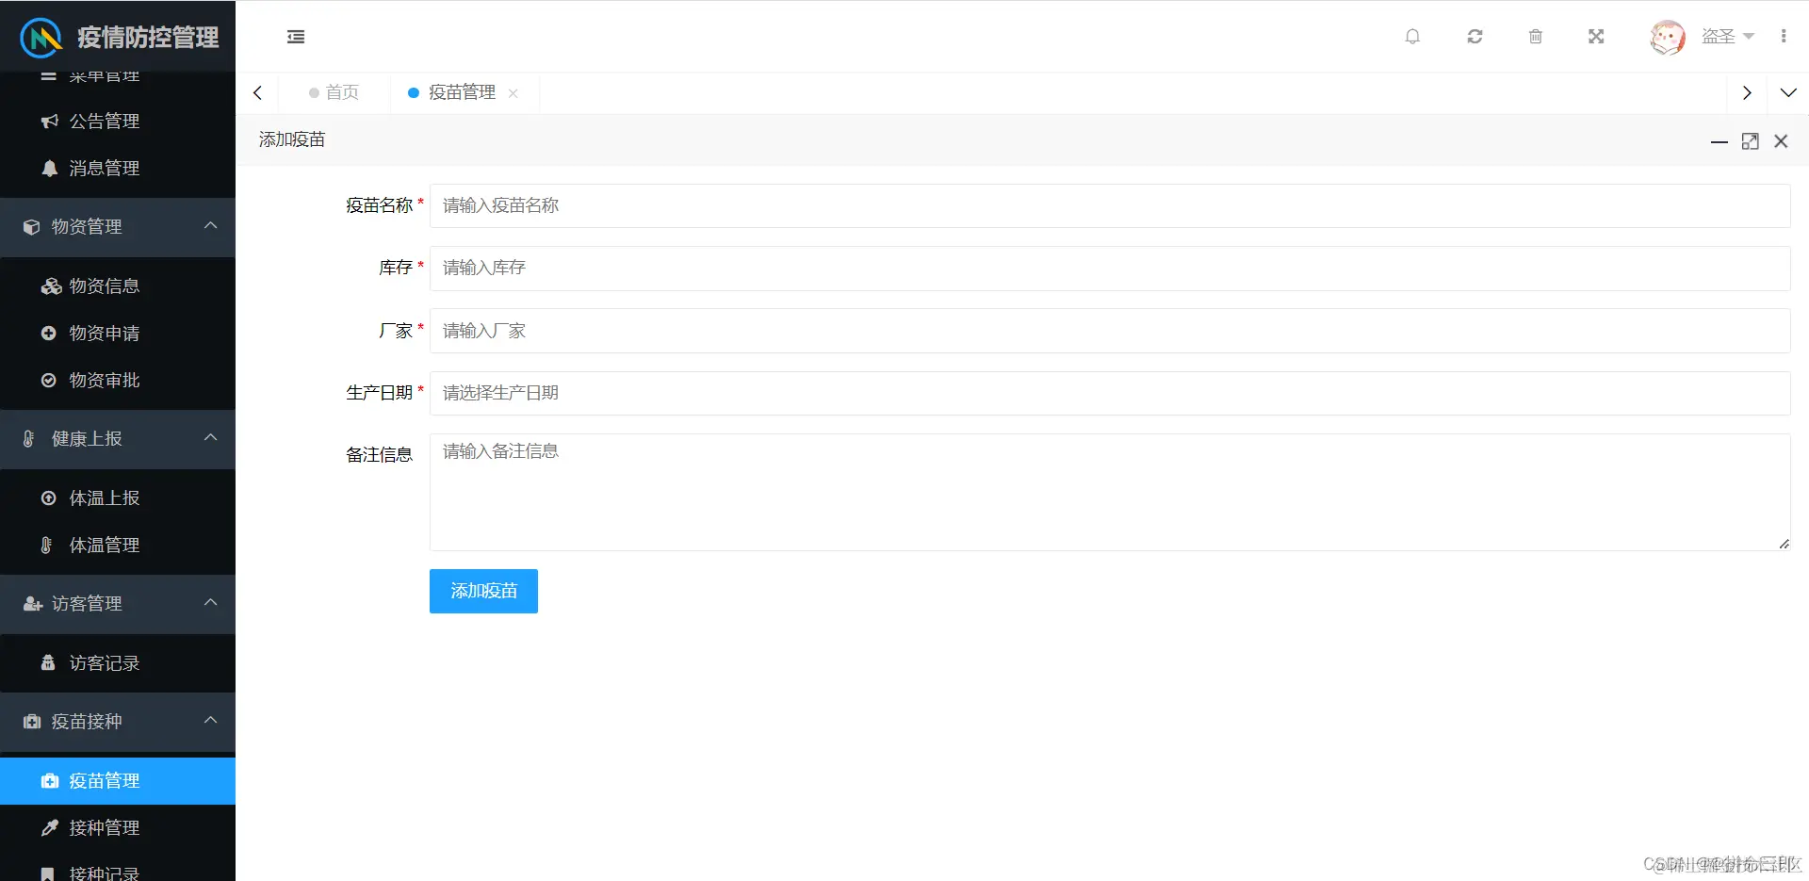Switch to the 首页 tab
Screen dimensions: 1809x881
pyautogui.click(x=334, y=92)
